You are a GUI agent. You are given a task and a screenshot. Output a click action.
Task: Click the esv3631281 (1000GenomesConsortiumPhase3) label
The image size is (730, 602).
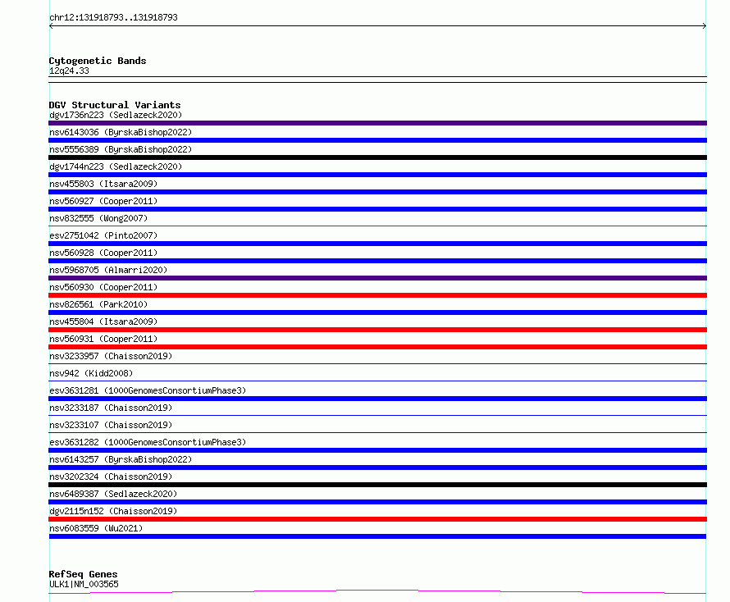(x=148, y=390)
